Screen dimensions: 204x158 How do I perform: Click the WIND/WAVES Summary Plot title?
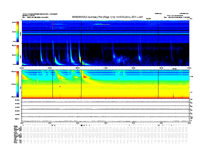[x=107, y=17]
